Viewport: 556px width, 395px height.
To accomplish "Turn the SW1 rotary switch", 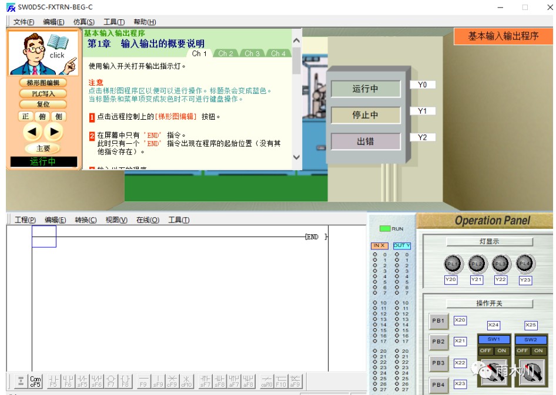I will click(x=494, y=372).
